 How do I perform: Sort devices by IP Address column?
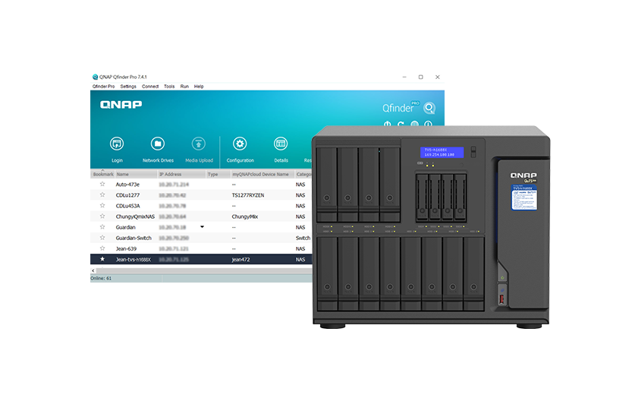pos(171,174)
